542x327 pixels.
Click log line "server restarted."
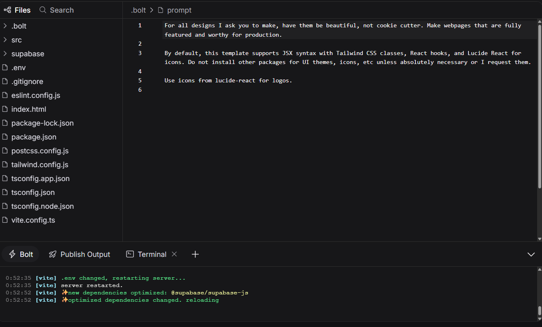tap(92, 285)
